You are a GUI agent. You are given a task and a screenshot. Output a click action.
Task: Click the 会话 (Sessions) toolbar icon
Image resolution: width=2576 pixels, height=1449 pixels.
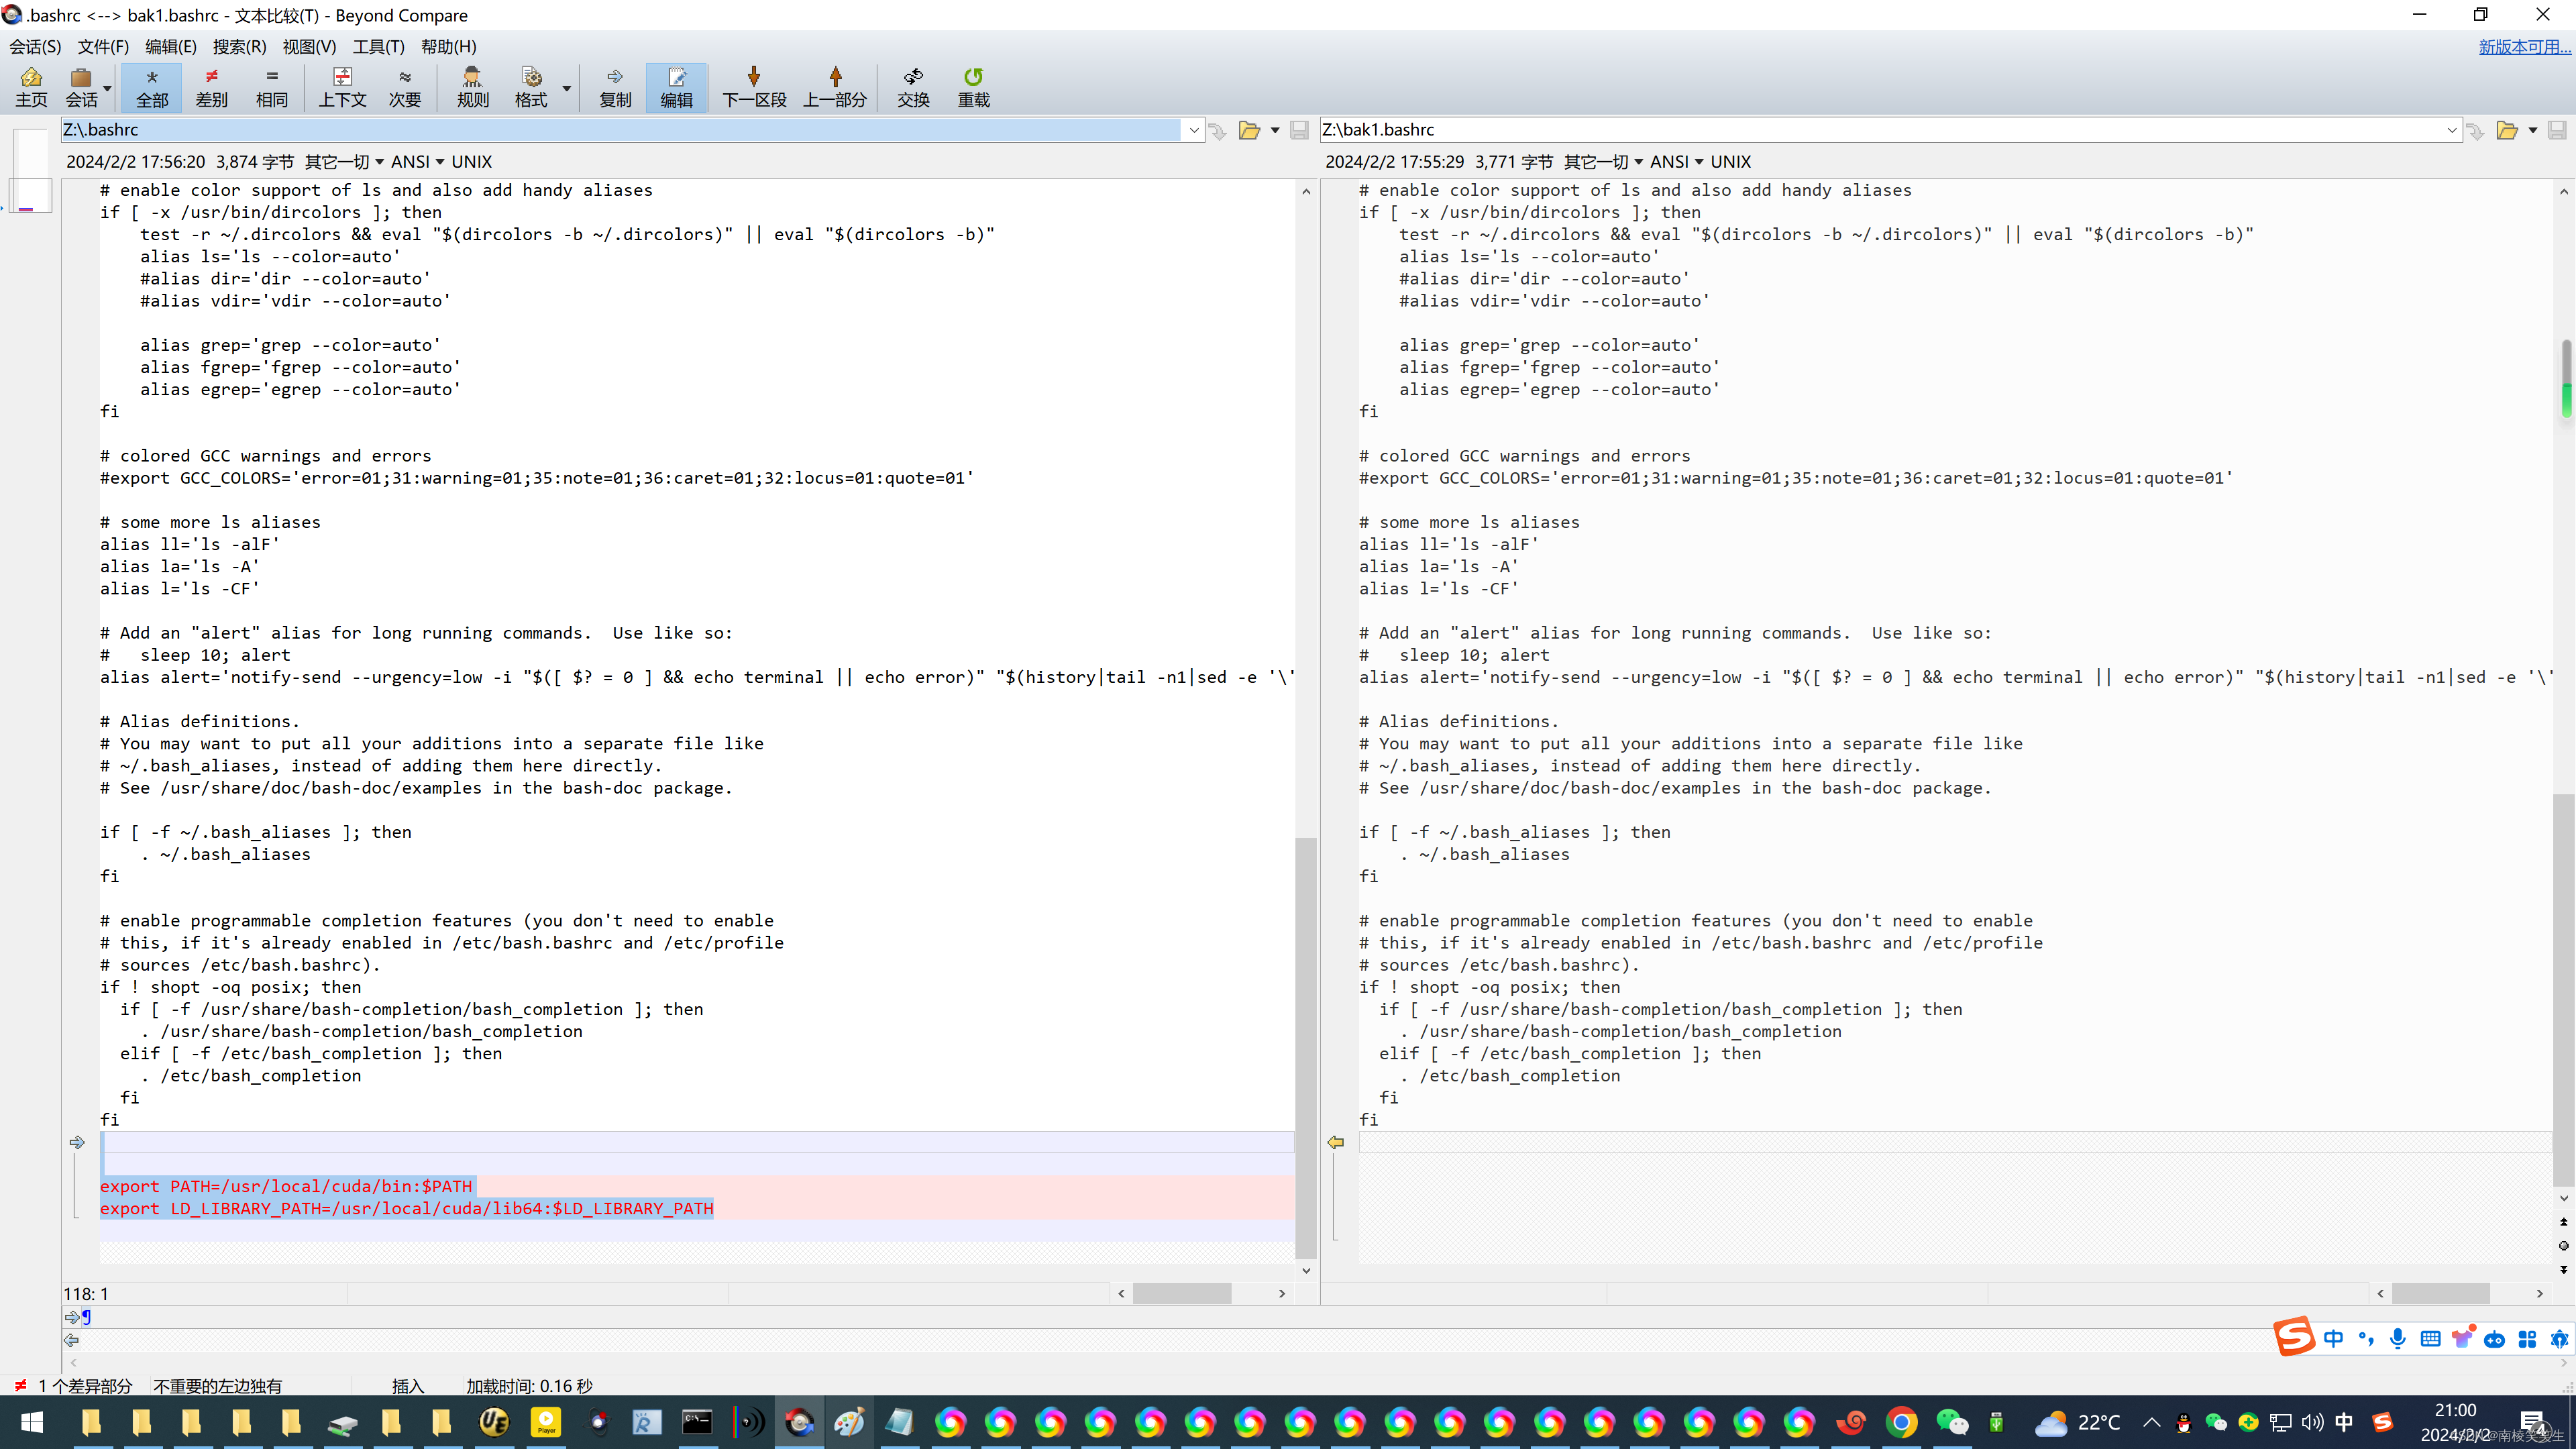click(82, 87)
